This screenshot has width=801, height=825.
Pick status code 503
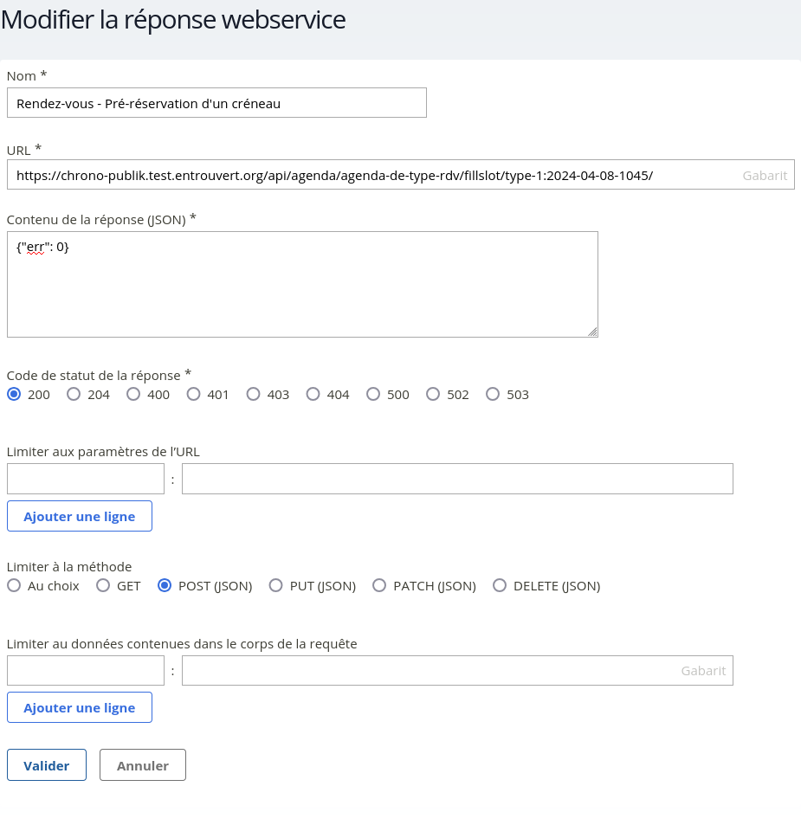[x=493, y=394]
